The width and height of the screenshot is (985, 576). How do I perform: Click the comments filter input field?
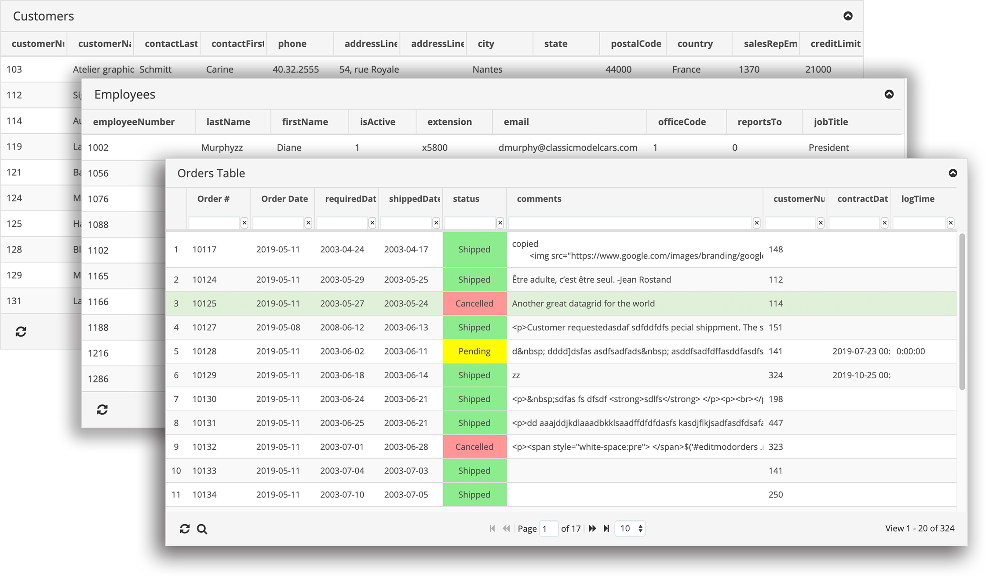pos(630,223)
